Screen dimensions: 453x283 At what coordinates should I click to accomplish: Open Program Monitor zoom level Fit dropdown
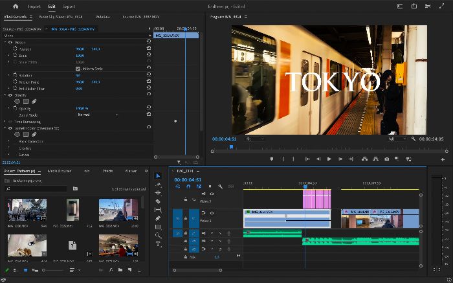pos(255,139)
